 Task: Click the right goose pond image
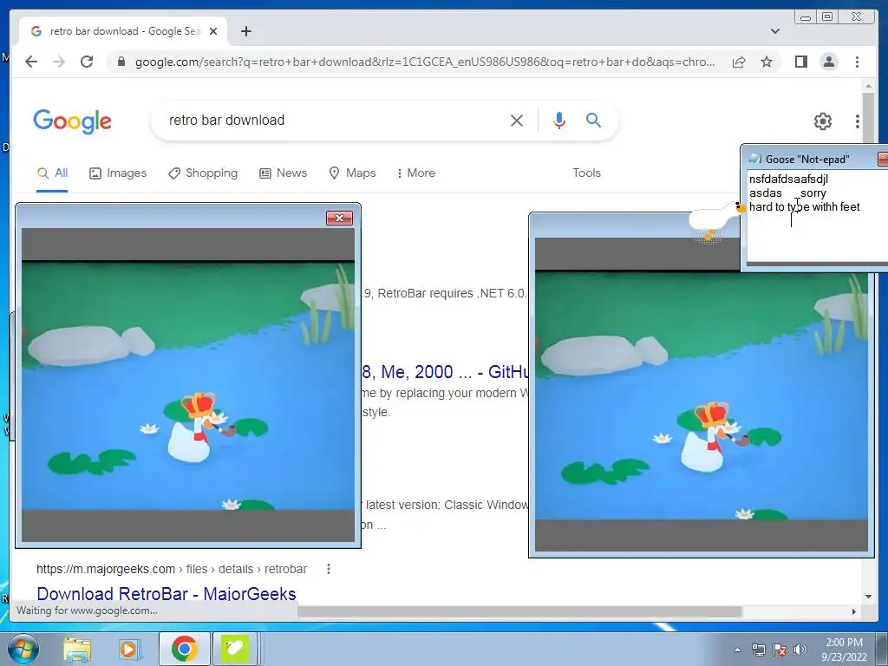pos(701,395)
